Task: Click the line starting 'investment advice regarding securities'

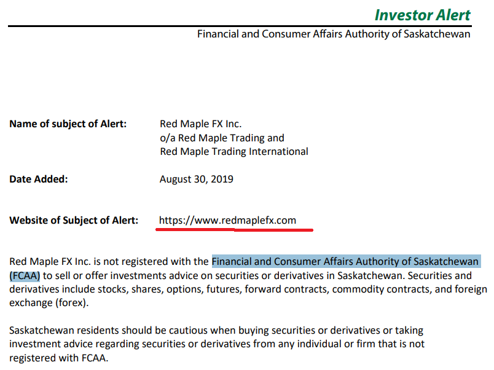Action: tap(215, 344)
